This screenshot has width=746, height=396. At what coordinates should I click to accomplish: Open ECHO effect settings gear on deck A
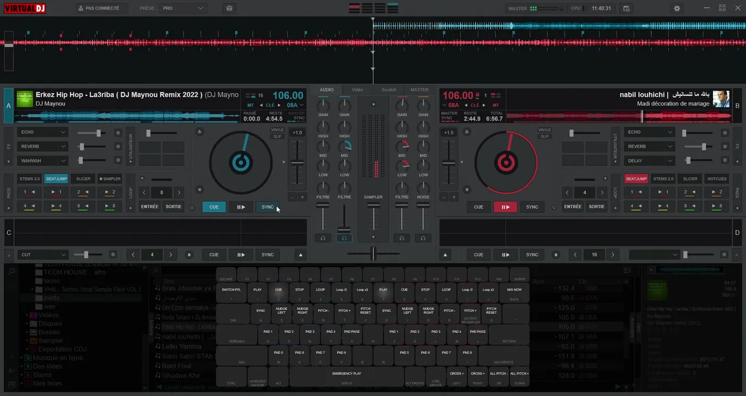tap(118, 133)
